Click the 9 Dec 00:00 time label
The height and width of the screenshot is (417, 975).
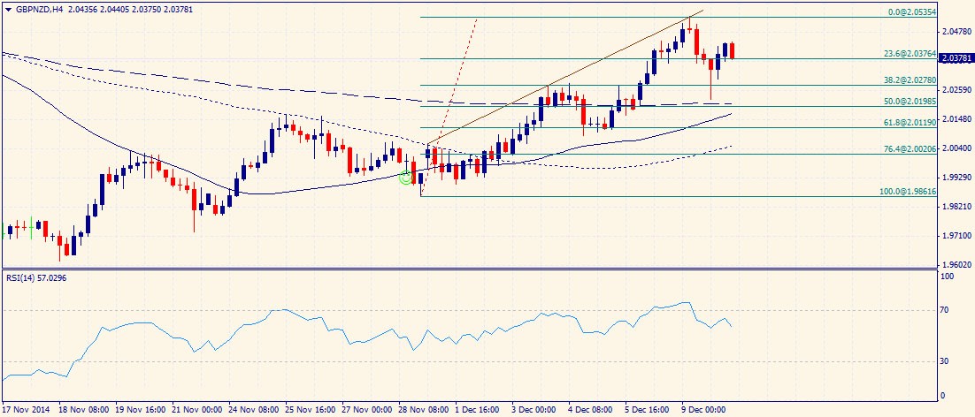703,410
